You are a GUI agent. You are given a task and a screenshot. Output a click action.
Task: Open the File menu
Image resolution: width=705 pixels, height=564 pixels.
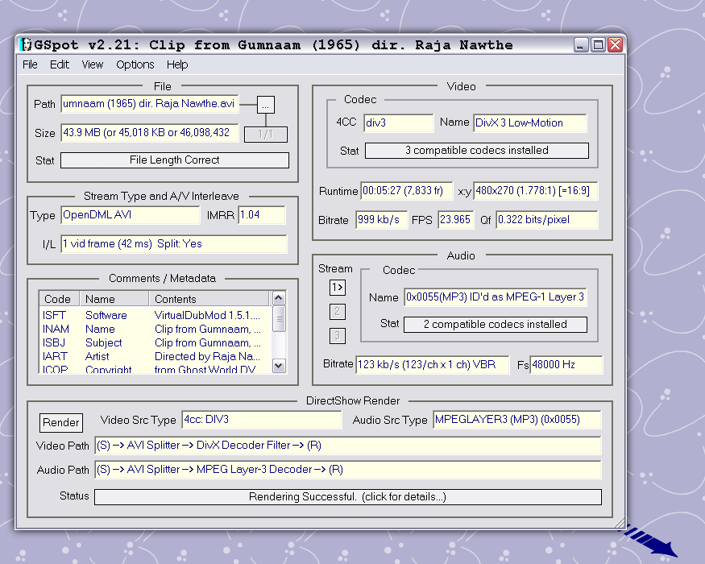pyautogui.click(x=30, y=64)
